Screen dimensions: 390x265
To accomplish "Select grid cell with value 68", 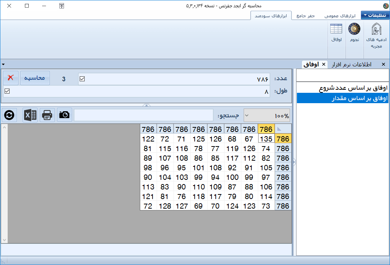I will 232,139.
